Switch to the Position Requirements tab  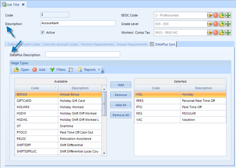pos(97,44)
